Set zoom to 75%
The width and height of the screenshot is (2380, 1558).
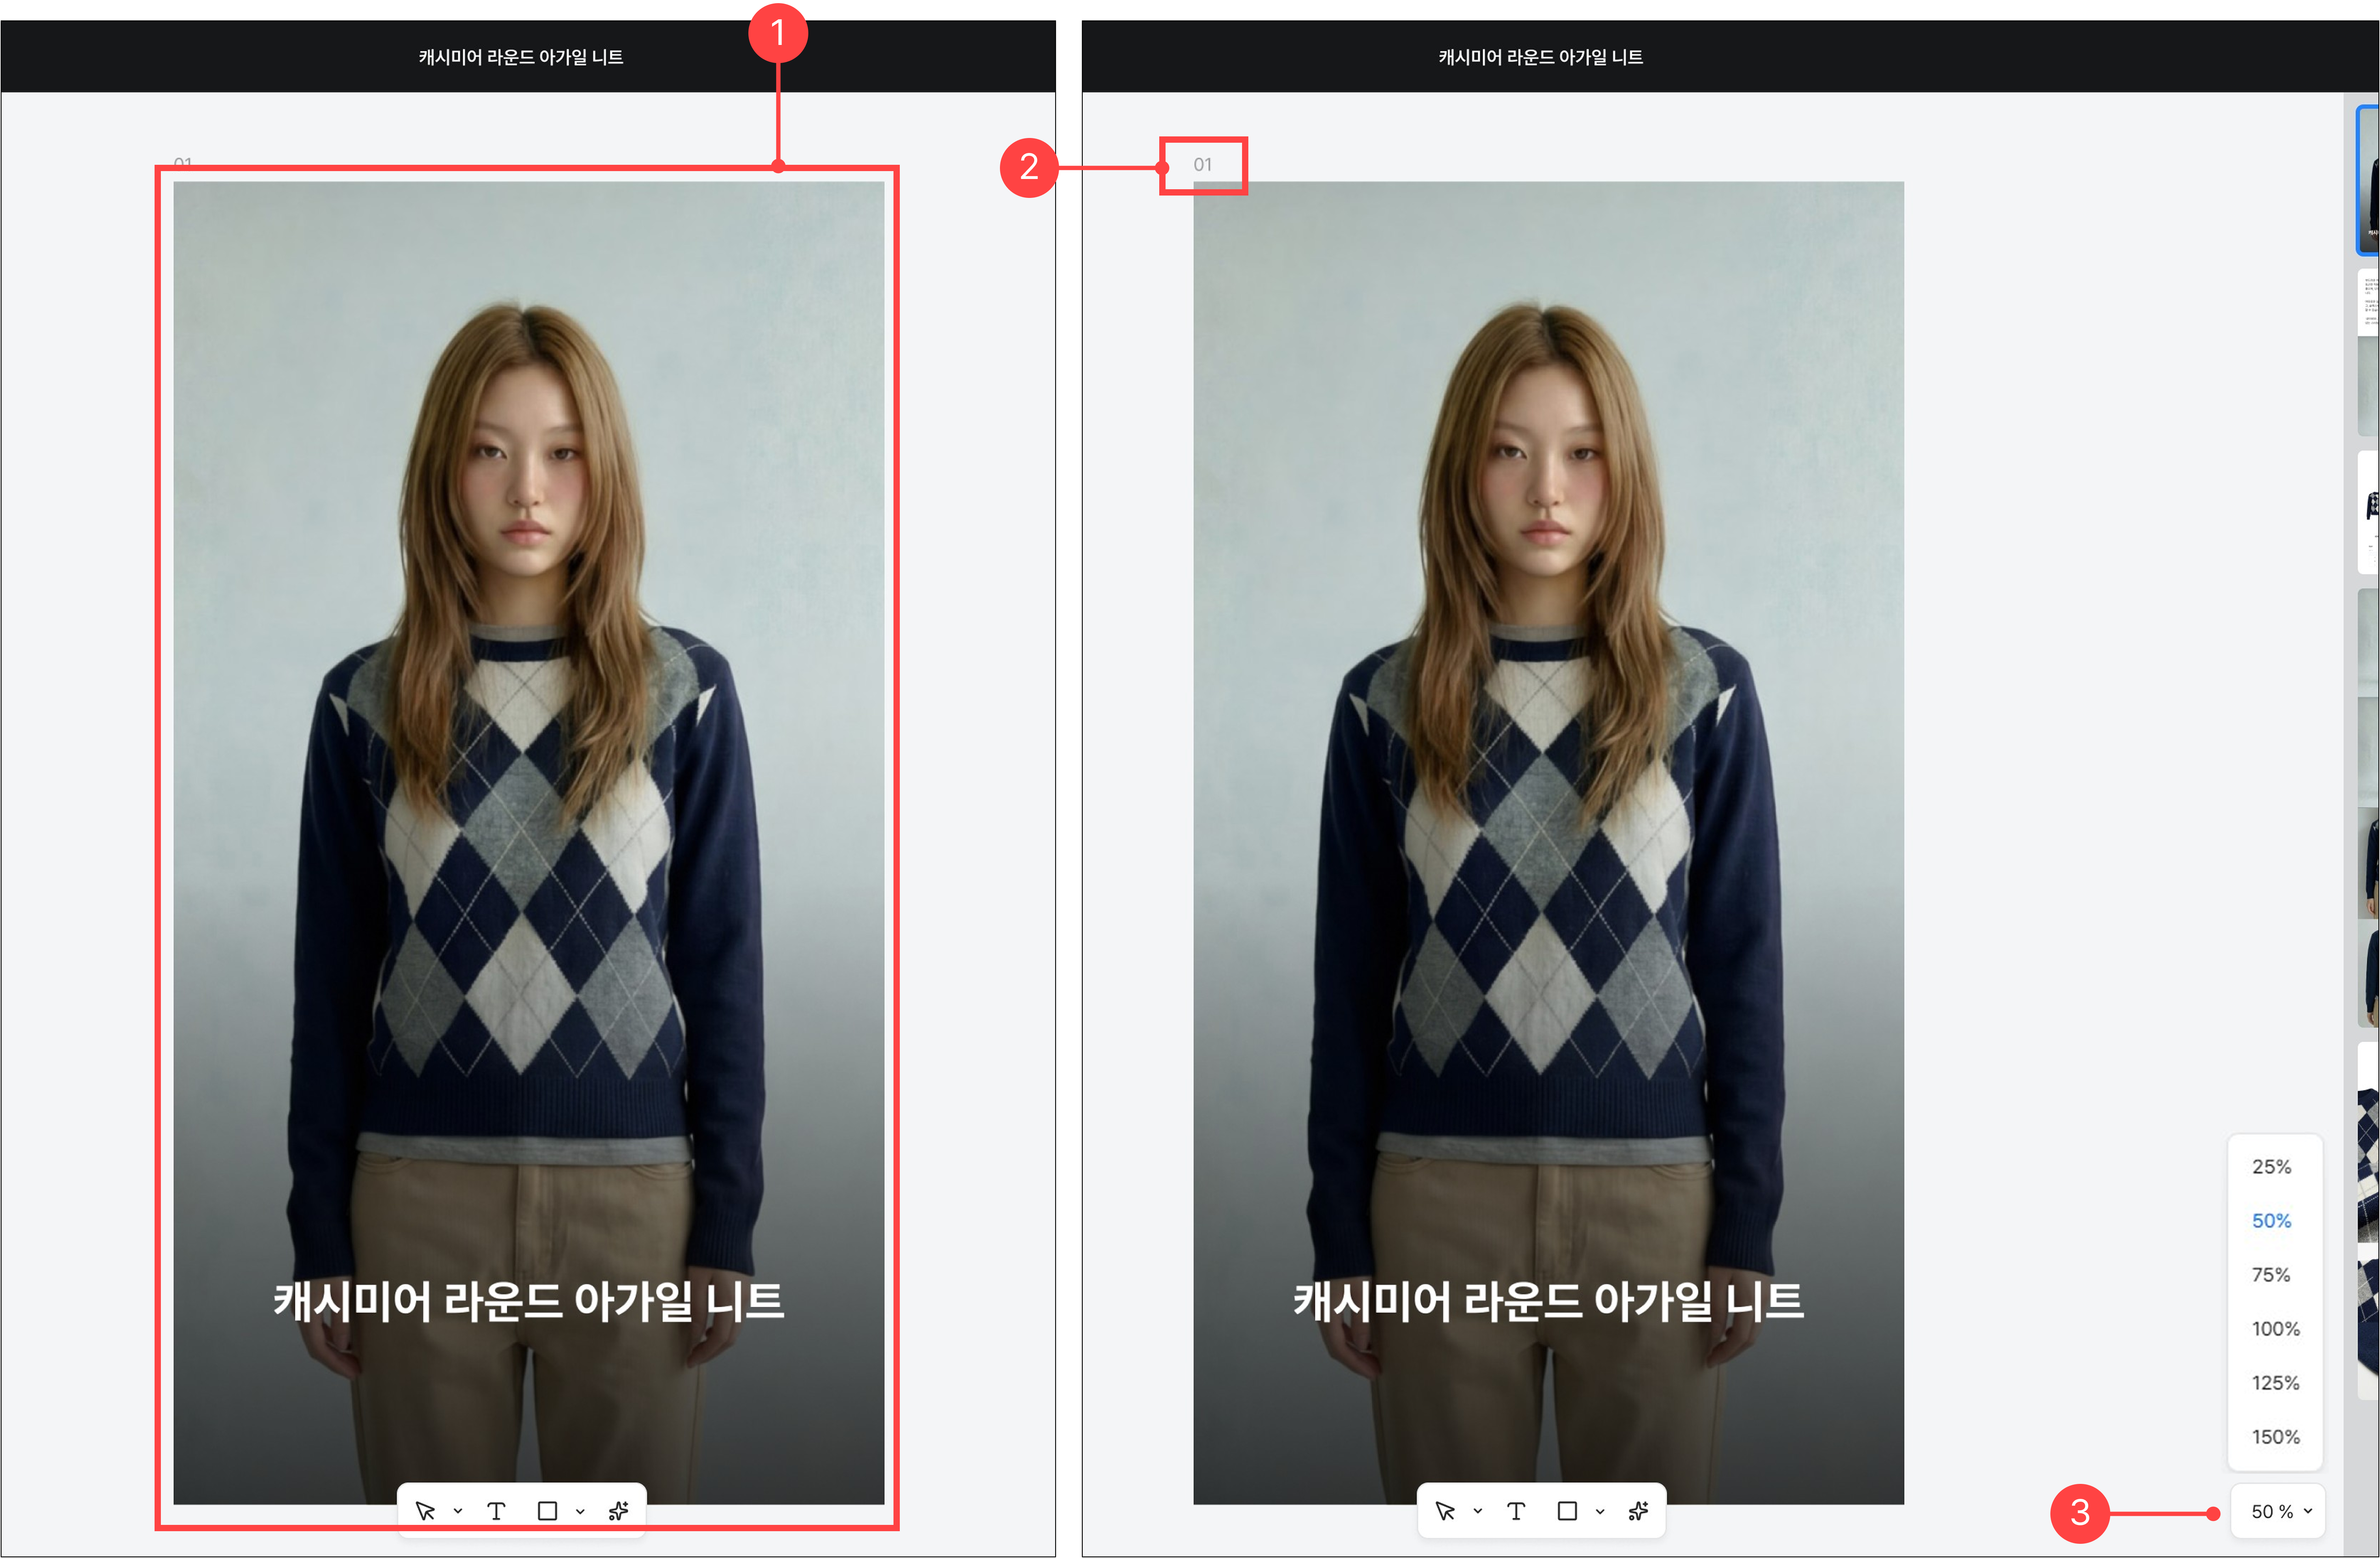coord(2272,1275)
